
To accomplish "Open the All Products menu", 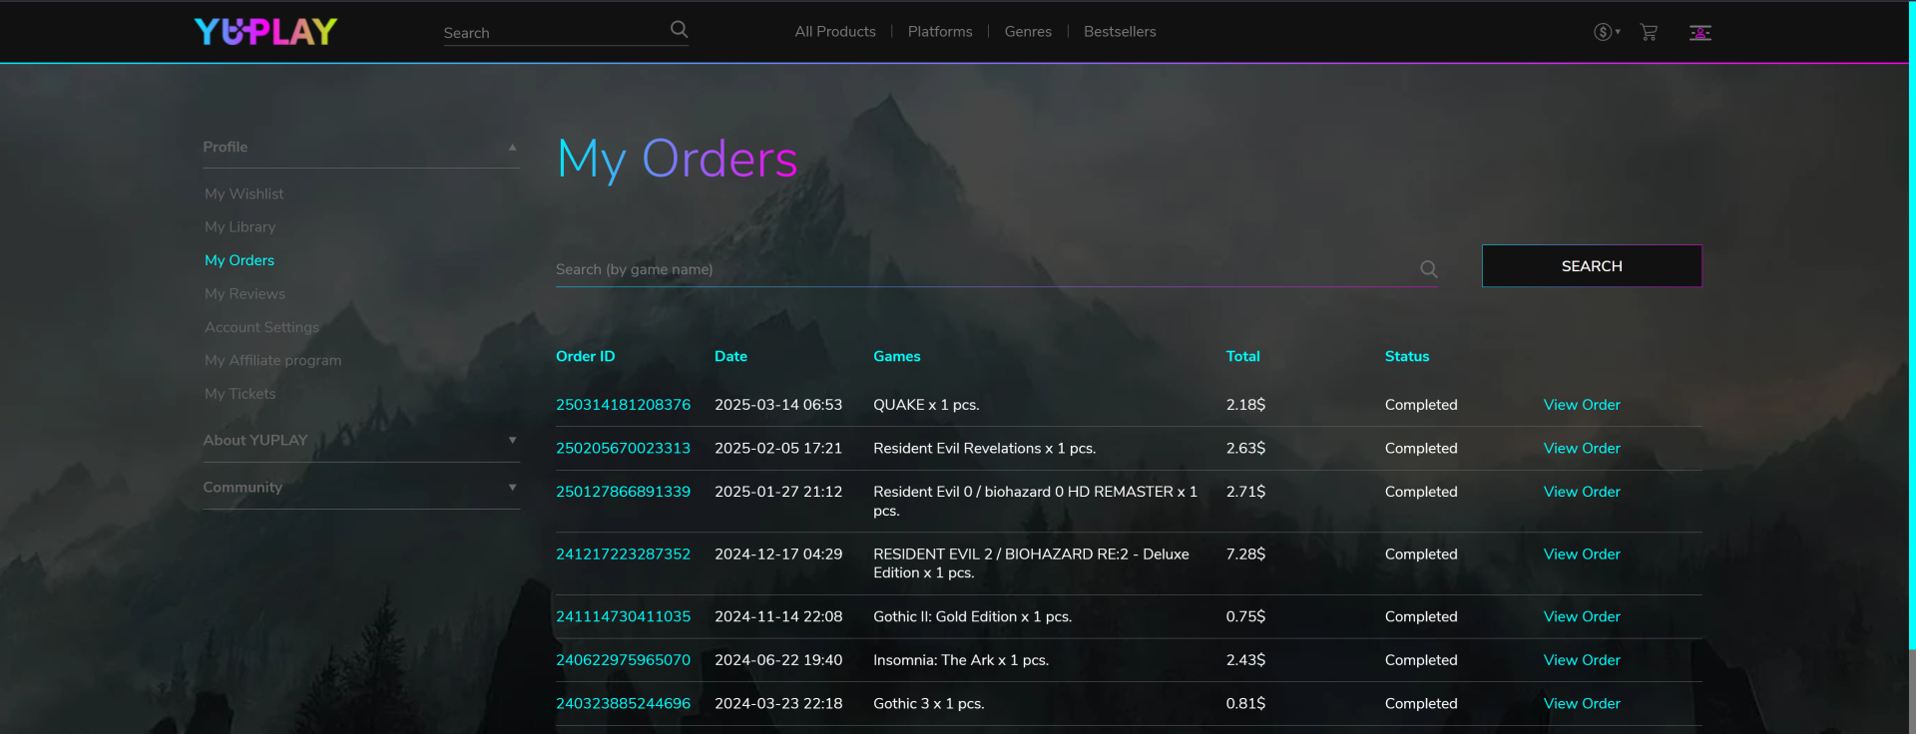I will (x=834, y=32).
